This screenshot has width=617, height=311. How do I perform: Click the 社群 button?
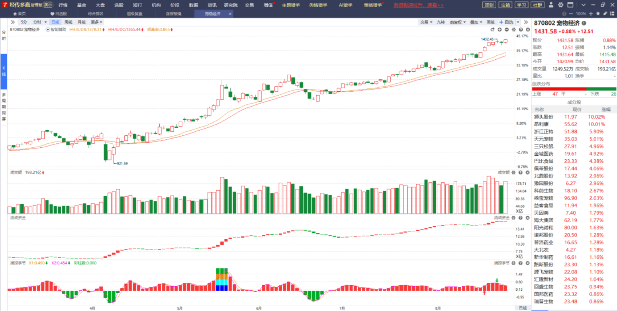point(537,5)
